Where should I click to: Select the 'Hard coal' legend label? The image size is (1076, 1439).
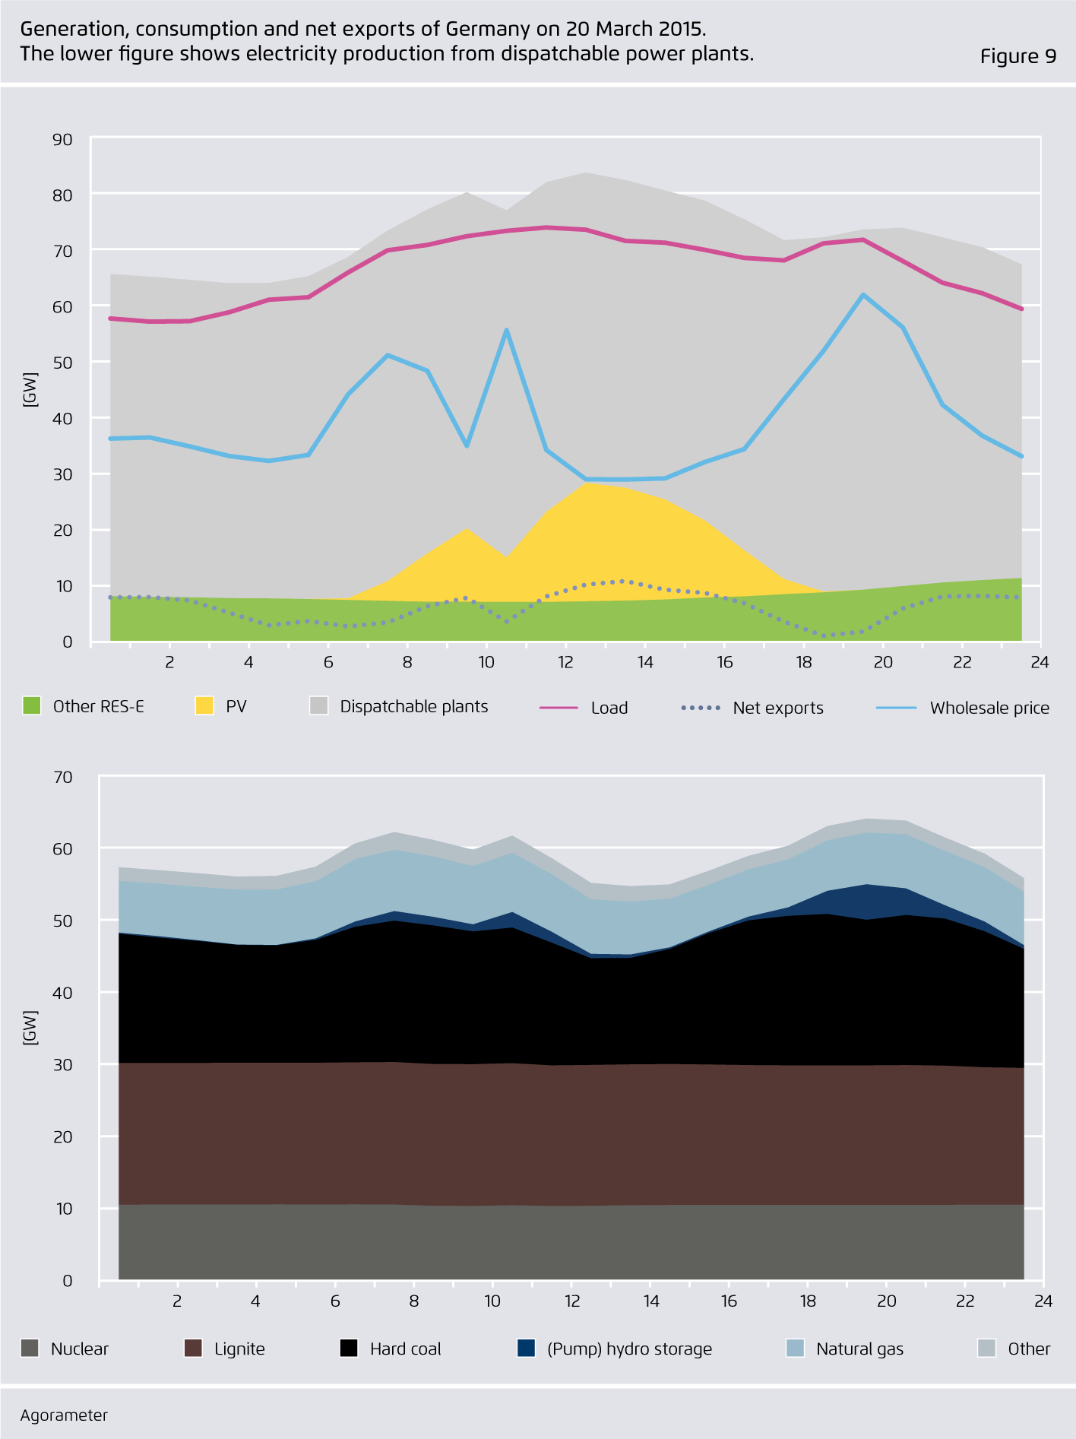tap(406, 1349)
